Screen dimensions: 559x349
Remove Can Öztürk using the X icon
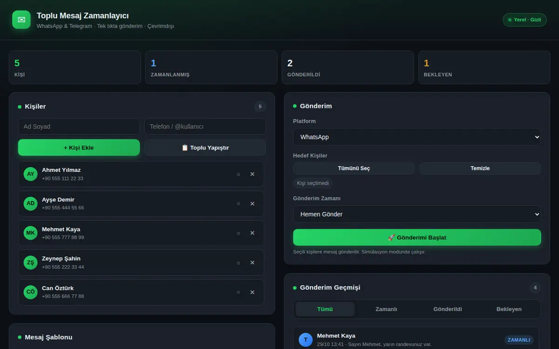coord(252,292)
